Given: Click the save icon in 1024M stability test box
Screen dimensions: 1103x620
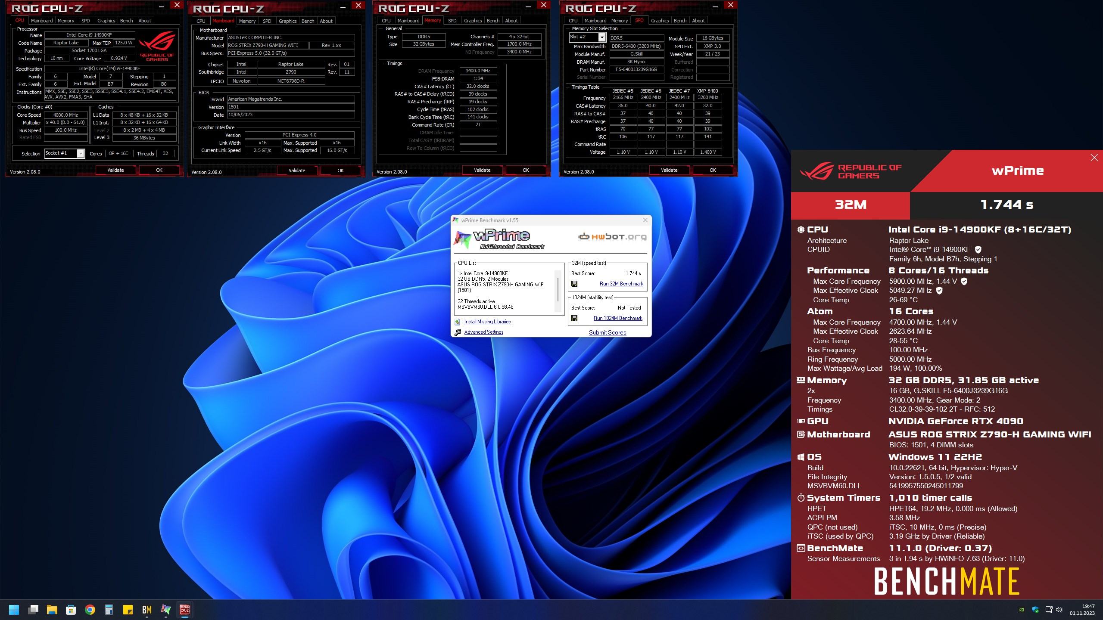Looking at the screenshot, I should pyautogui.click(x=574, y=318).
